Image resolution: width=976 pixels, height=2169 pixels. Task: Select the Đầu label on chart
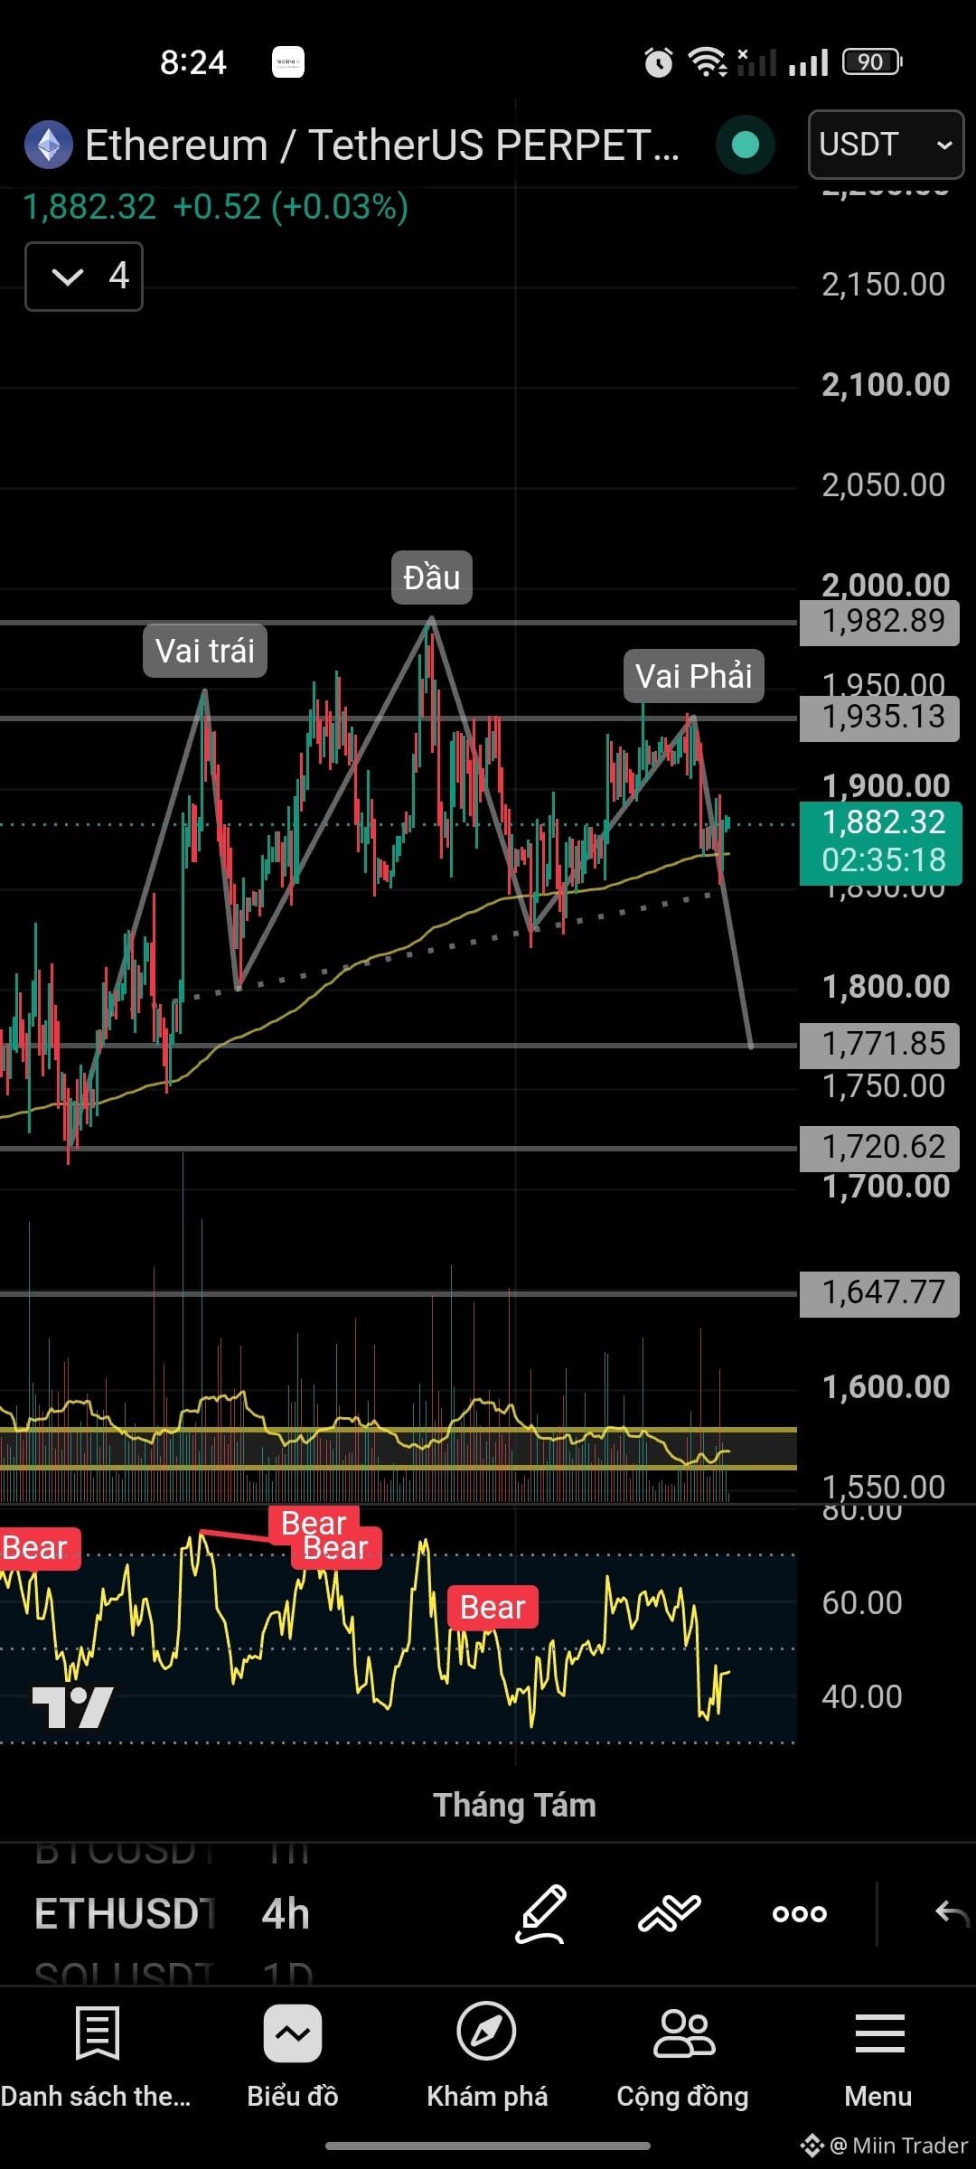[x=432, y=577]
